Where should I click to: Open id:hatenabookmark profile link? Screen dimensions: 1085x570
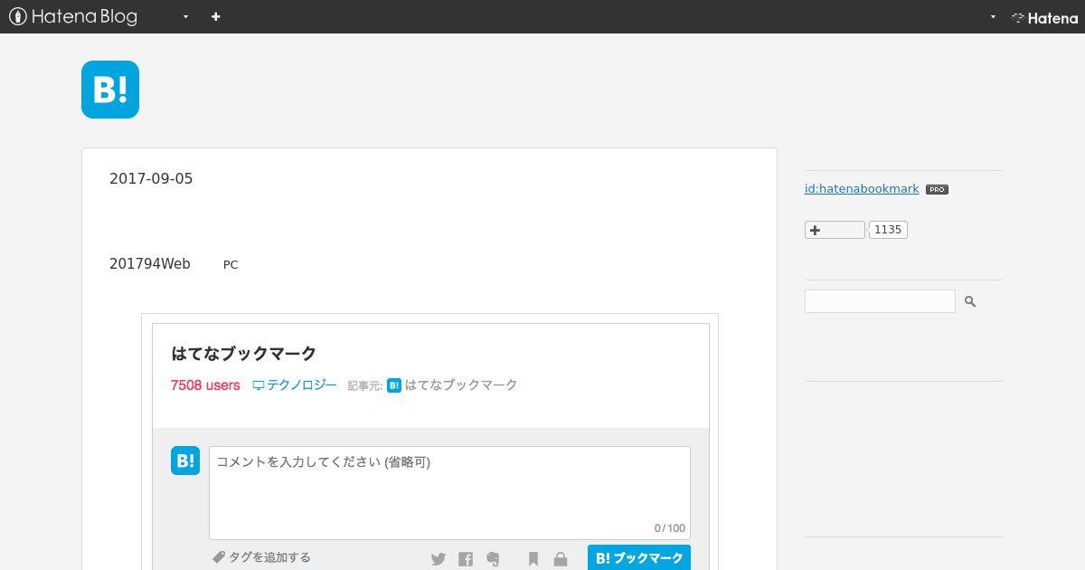pyautogui.click(x=862, y=189)
